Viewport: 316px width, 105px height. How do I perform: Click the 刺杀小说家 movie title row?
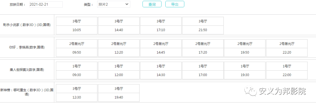tap(27, 25)
